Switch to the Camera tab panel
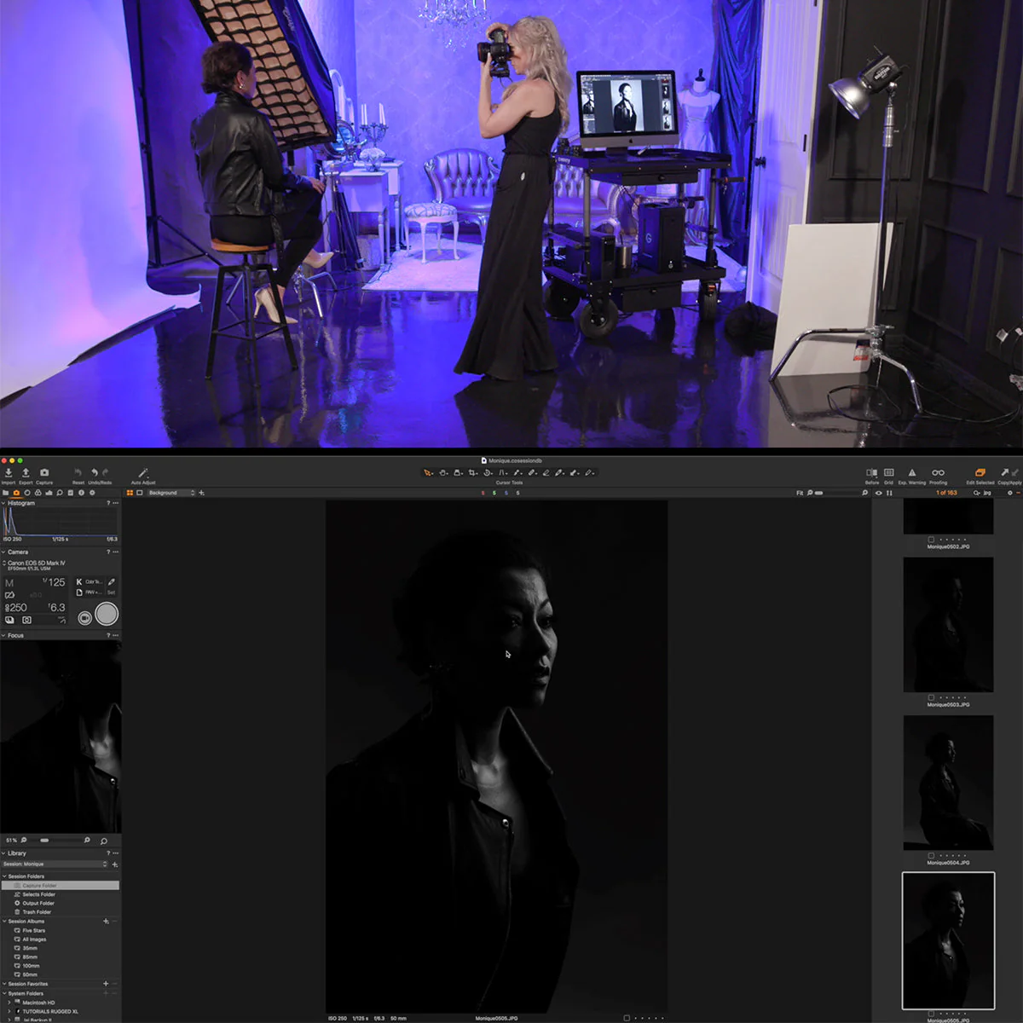1023x1023 pixels. coord(17,493)
